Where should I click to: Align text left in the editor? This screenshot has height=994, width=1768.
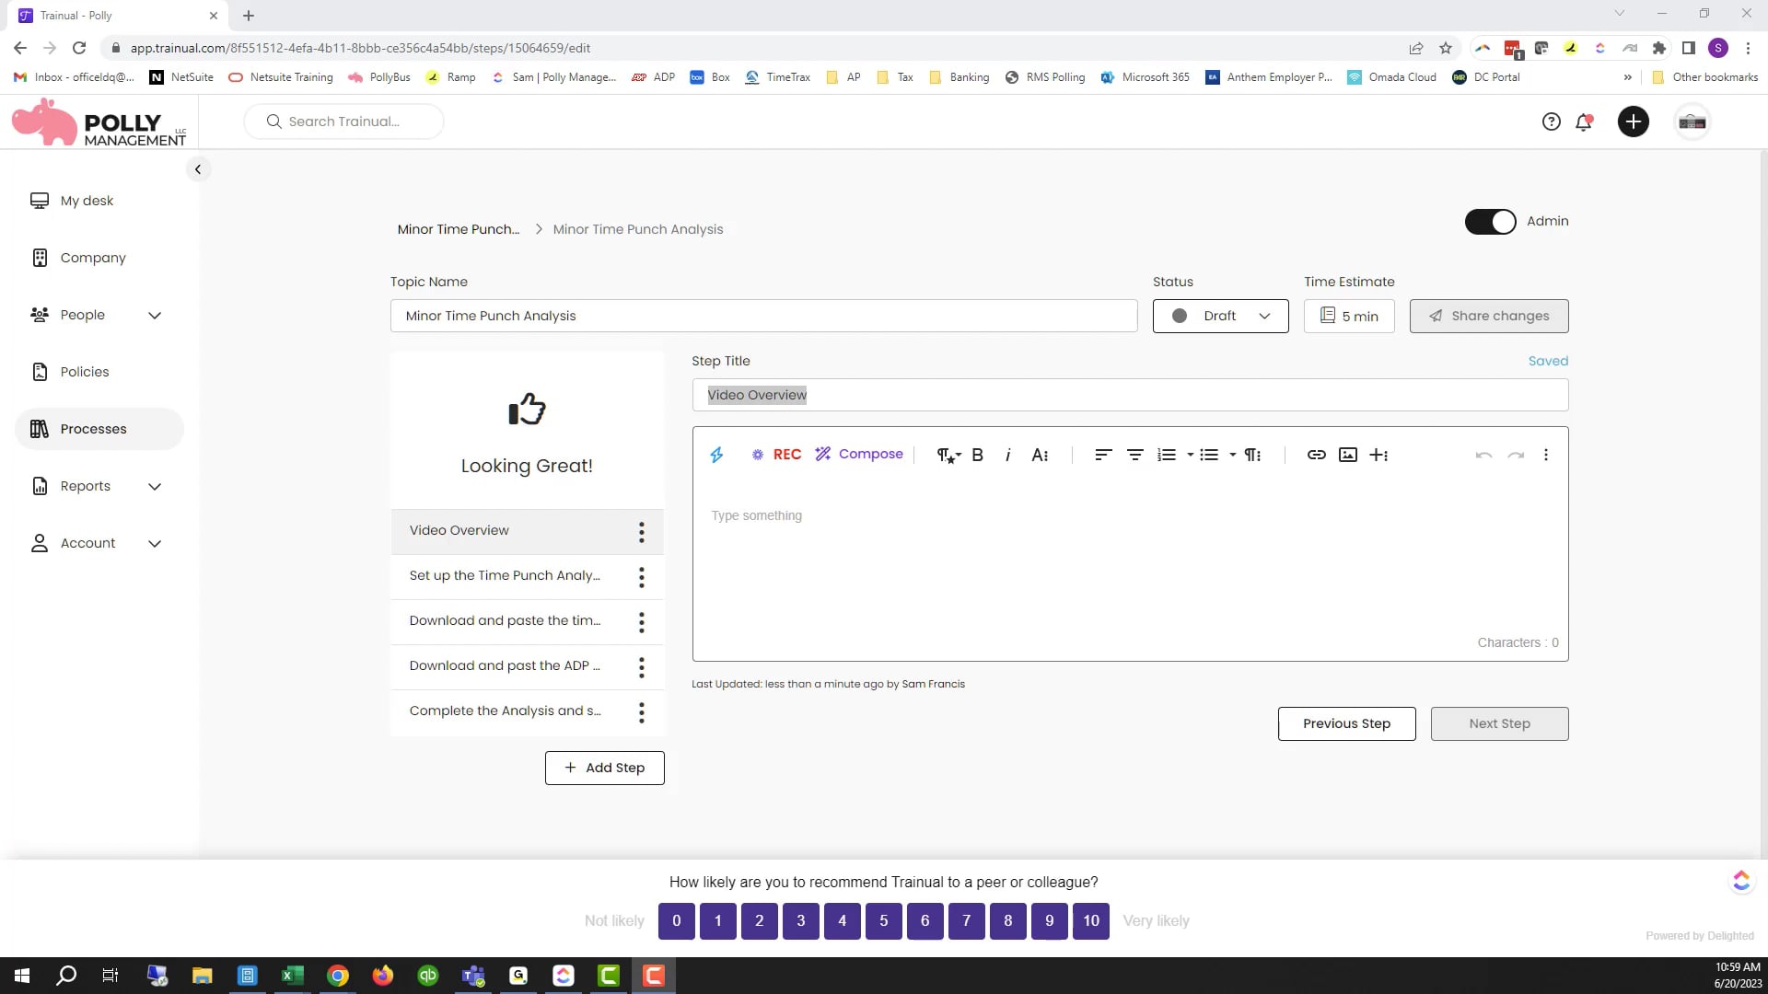1103,455
